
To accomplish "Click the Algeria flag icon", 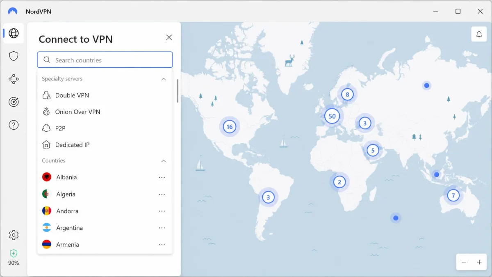I will click(x=47, y=194).
